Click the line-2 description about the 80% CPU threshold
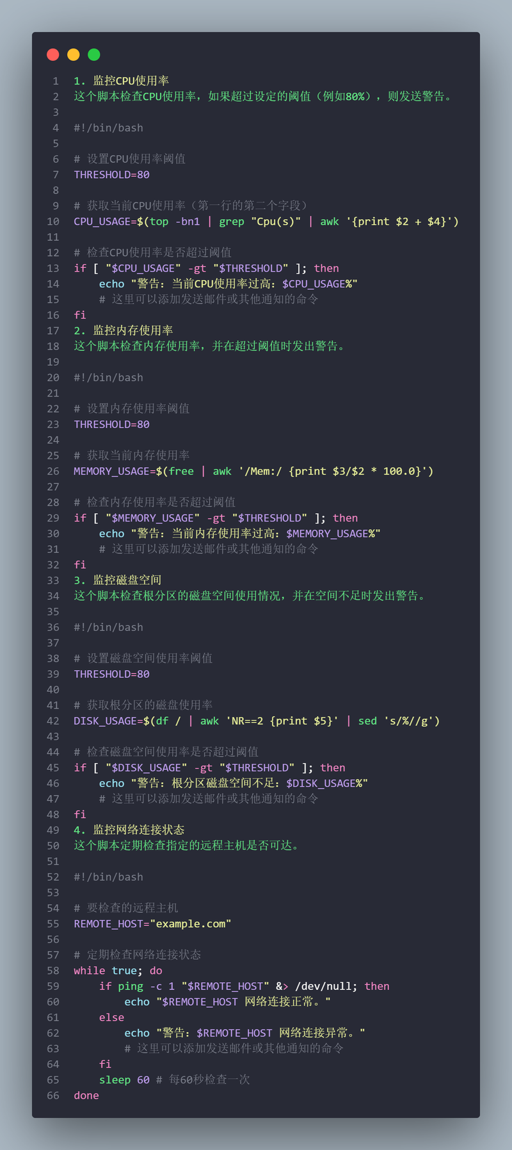 (x=264, y=96)
